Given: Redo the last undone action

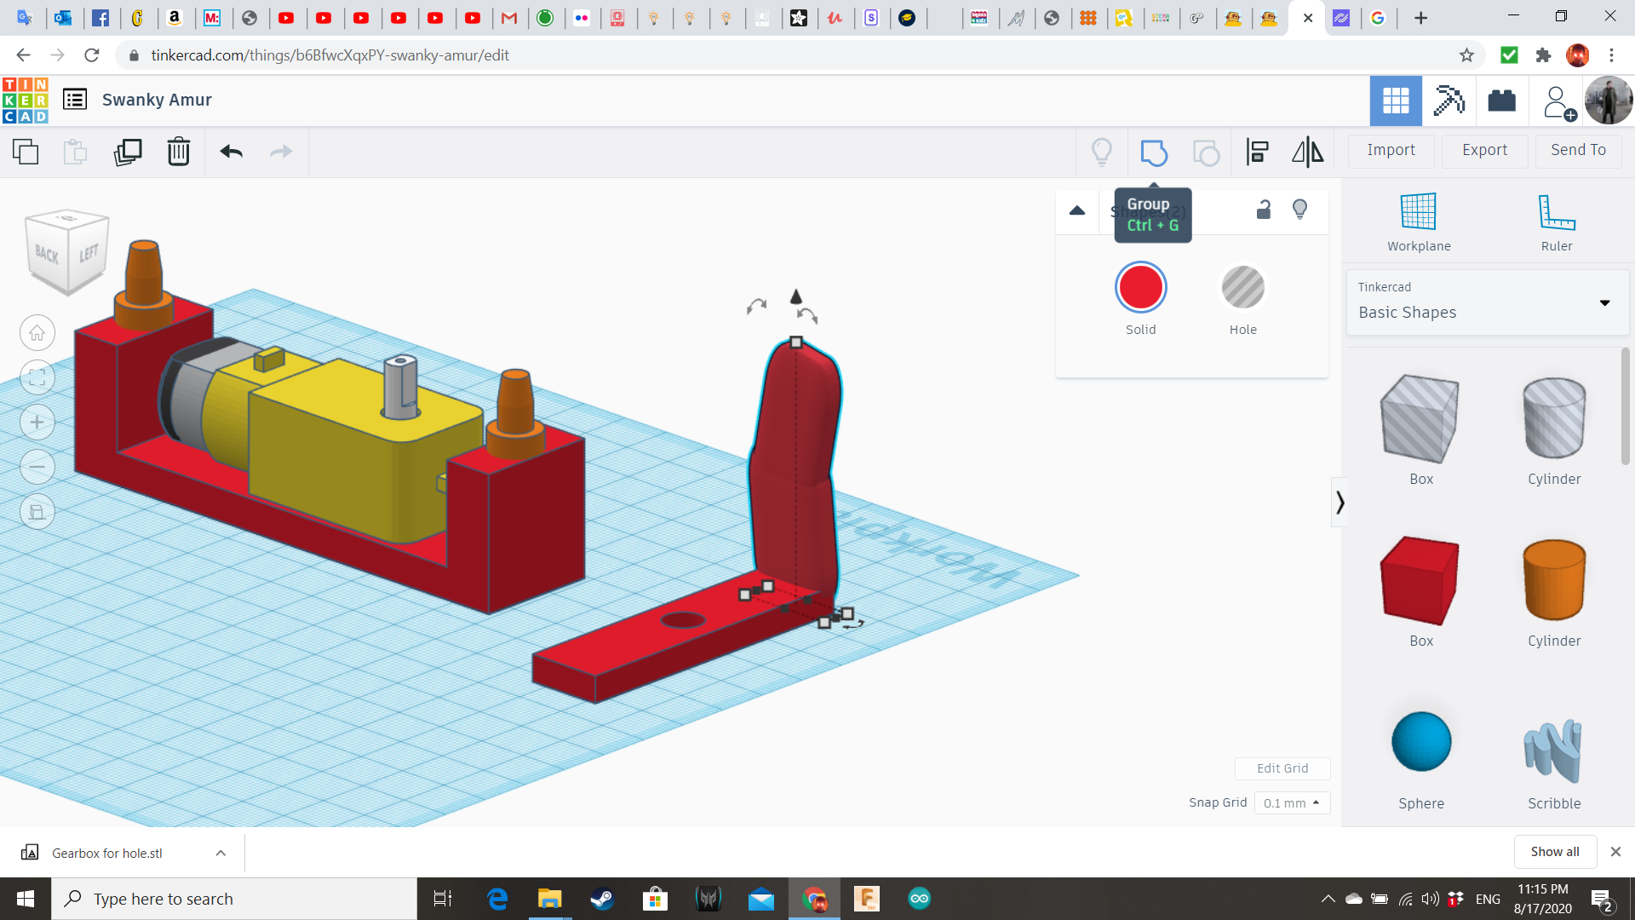Looking at the screenshot, I should 281,152.
